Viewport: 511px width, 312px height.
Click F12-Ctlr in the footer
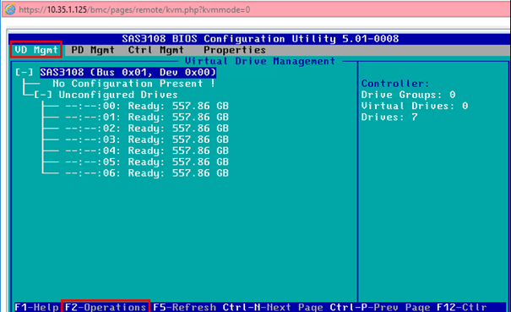462,307
